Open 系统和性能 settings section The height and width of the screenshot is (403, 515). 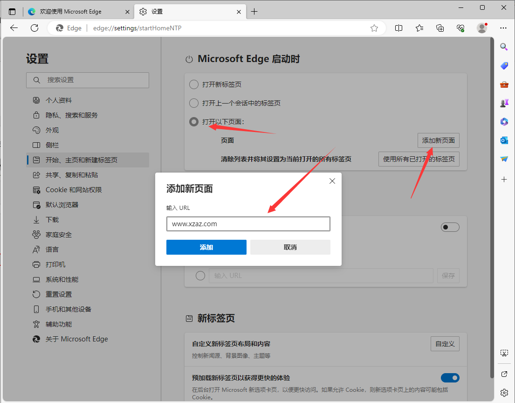(87, 279)
